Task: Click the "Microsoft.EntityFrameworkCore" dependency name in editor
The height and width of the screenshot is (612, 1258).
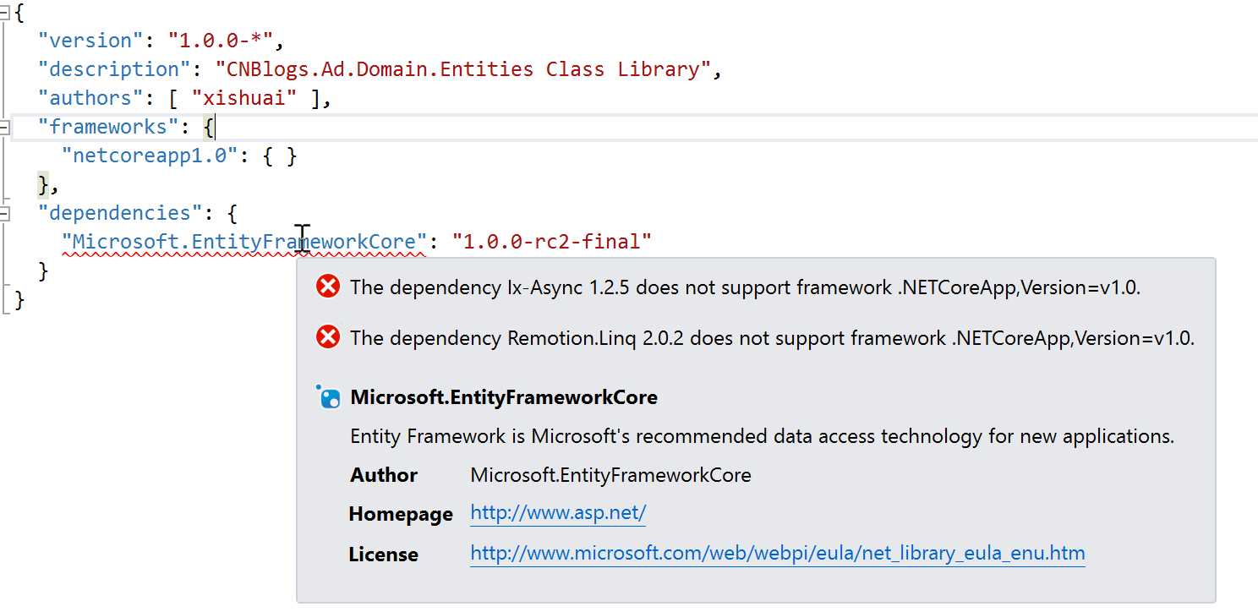Action: [x=244, y=242]
